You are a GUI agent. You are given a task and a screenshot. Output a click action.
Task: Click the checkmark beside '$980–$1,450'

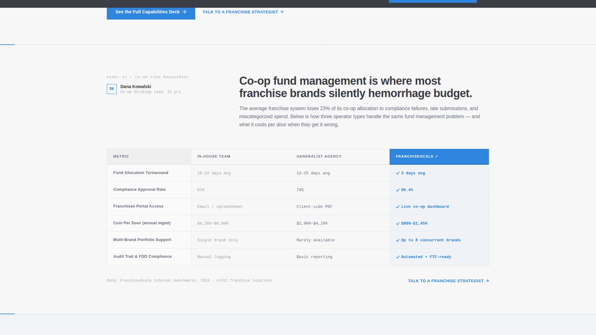pyautogui.click(x=398, y=223)
